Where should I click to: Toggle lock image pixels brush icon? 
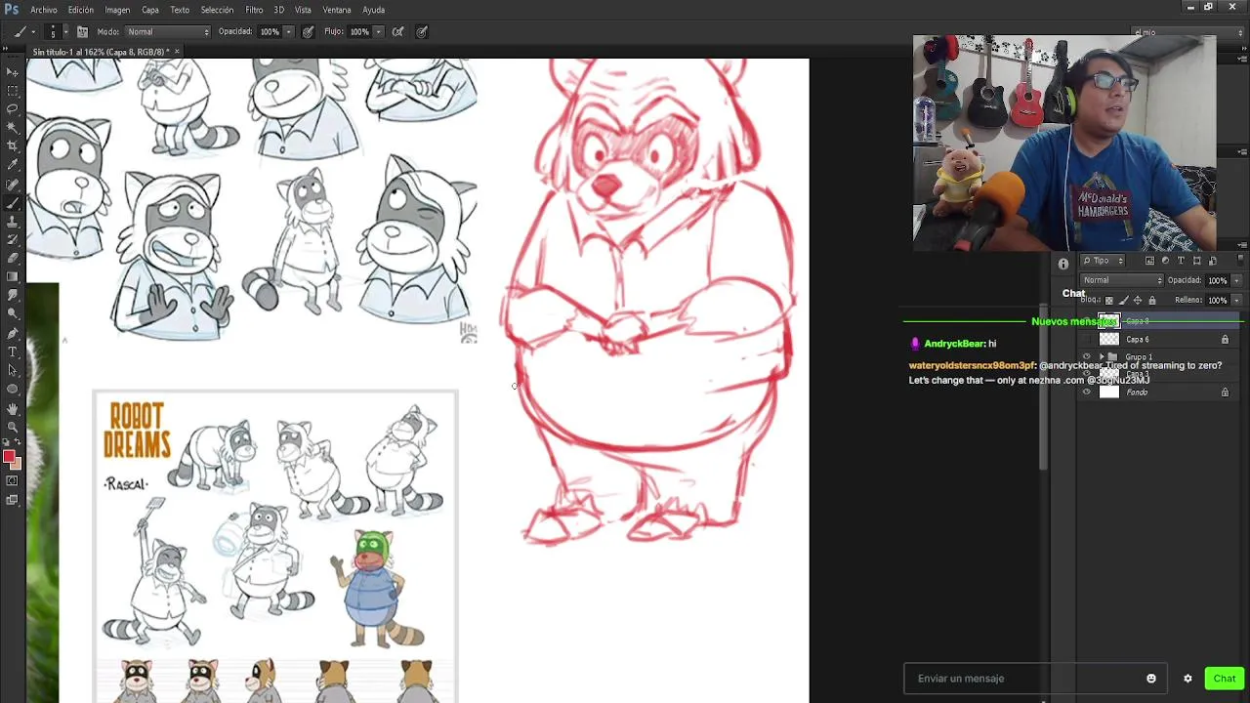tap(1123, 301)
